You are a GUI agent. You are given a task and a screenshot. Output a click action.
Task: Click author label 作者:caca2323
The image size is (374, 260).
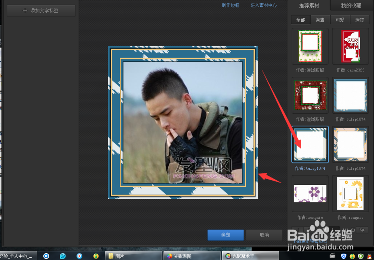[x=350, y=70]
